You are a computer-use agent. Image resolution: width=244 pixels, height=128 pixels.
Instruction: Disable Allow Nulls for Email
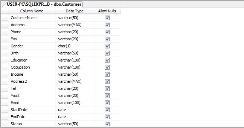pos(107,103)
